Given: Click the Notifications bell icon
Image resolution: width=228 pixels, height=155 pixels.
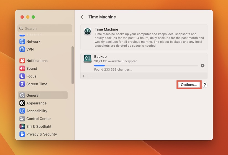Looking at the screenshot, I should (x=22, y=61).
